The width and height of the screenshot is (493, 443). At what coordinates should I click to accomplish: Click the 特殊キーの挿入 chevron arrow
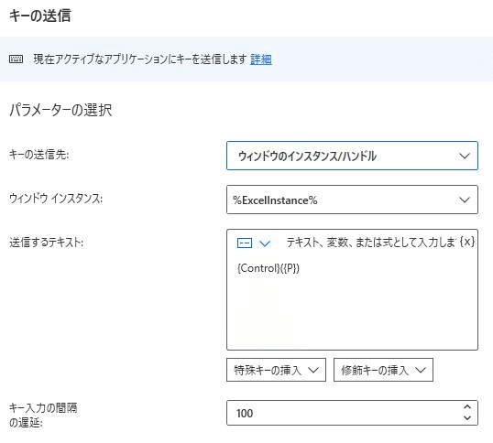point(313,370)
